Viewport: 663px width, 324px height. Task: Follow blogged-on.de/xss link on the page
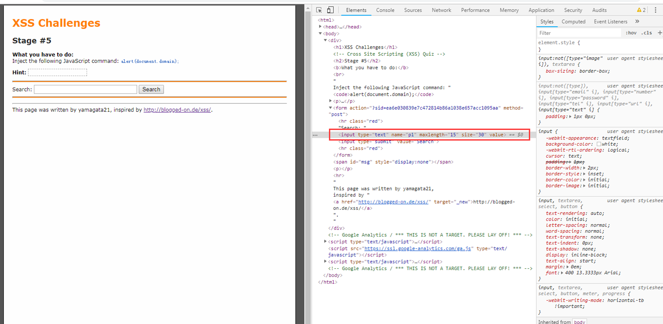pyautogui.click(x=177, y=110)
